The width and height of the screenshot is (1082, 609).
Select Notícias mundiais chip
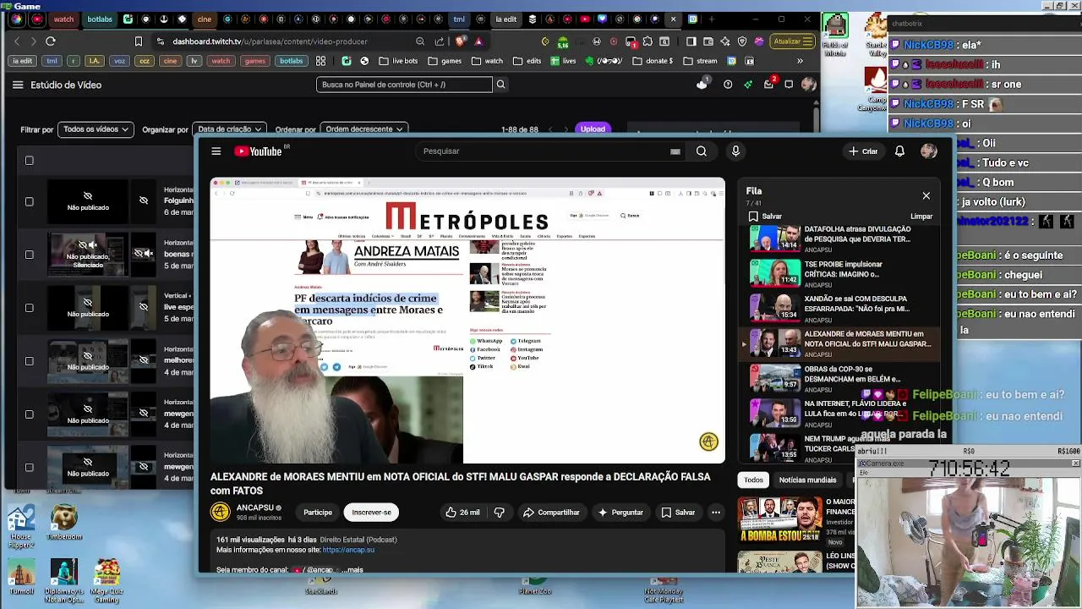point(807,480)
